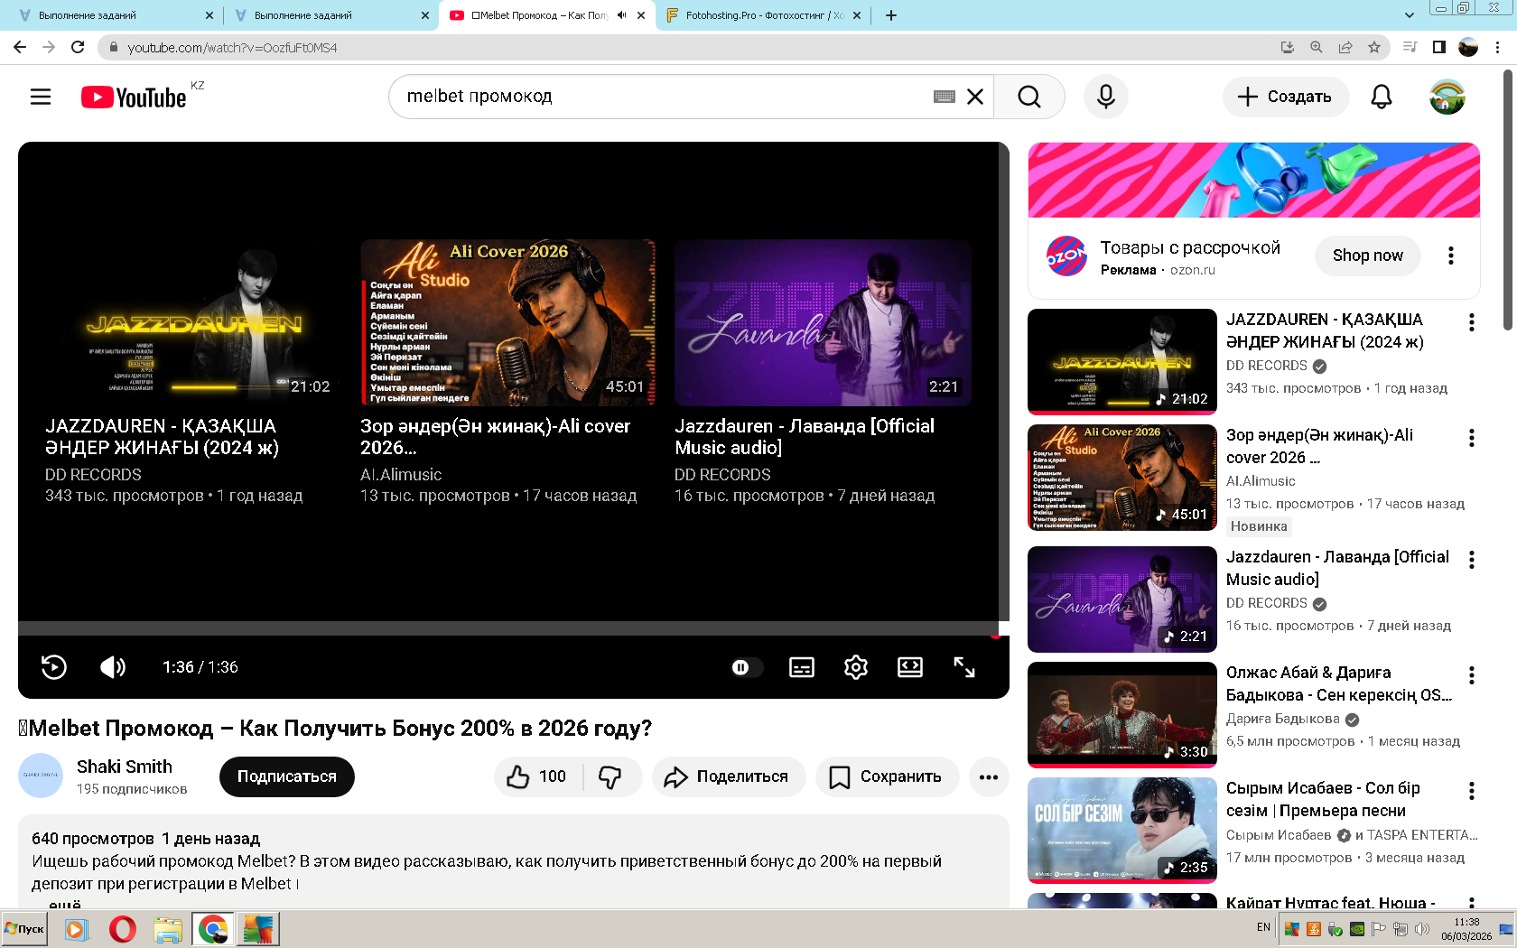Screen dimensions: 1517x948
Task: Click the Подписаться button
Action: (286, 776)
